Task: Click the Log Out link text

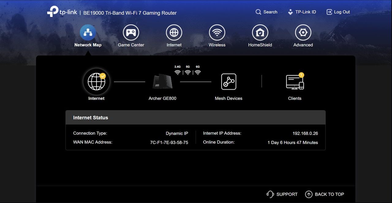Action: pos(342,12)
